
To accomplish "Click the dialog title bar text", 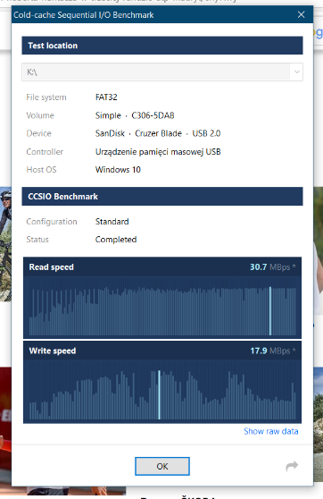I will [84, 15].
